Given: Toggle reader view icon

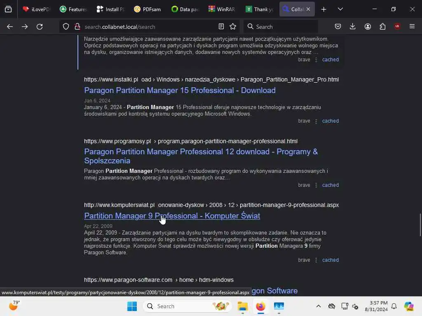Looking at the screenshot, I should click(x=221, y=26).
